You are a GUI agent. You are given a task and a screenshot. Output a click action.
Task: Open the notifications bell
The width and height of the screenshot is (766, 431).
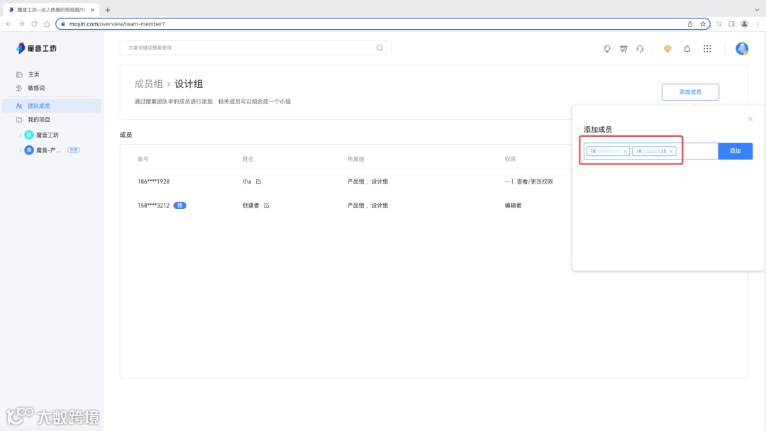[x=687, y=49]
